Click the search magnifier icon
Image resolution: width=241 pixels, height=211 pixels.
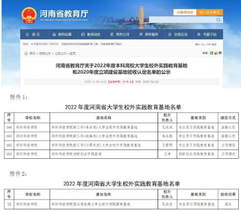[218, 20]
